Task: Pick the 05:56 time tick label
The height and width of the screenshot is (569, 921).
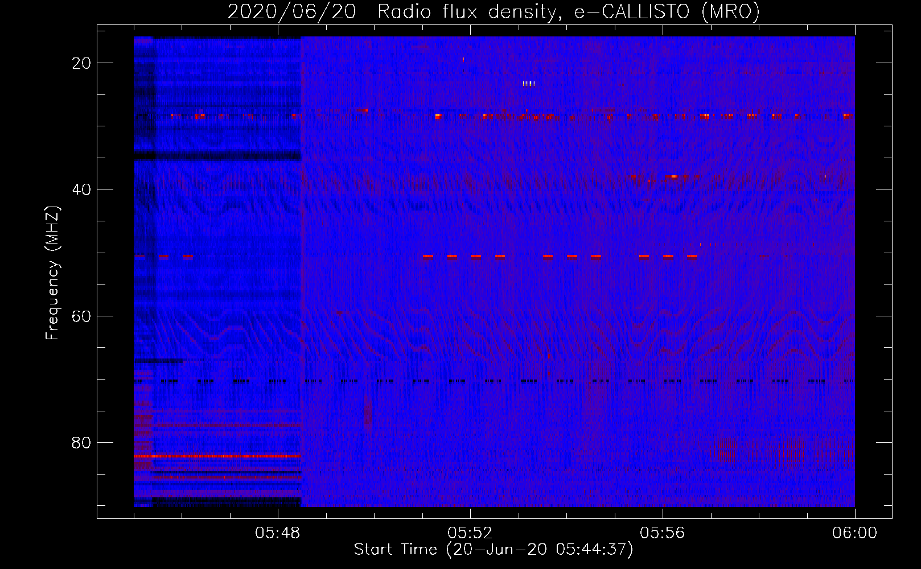Action: pyautogui.click(x=663, y=533)
